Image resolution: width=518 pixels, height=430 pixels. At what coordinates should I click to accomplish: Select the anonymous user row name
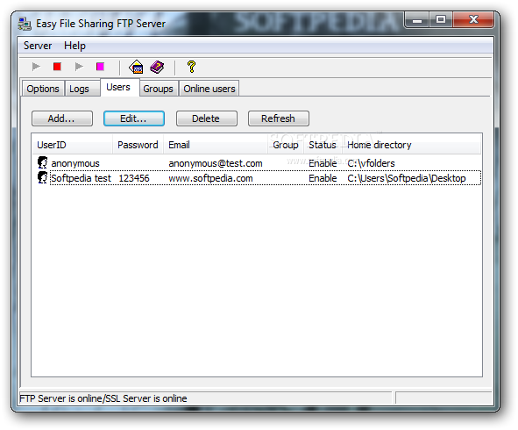75,163
